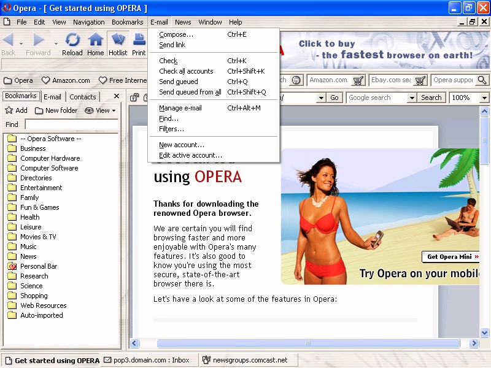Screen dimensions: 491x368
Task: Open the Movies & TV folder
Action: tap(32, 237)
